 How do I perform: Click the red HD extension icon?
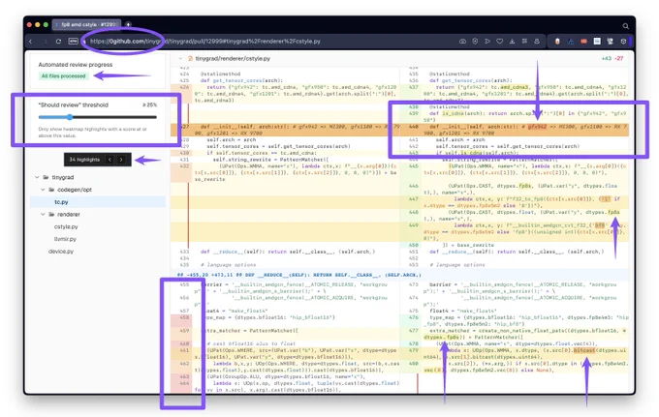[x=583, y=41]
